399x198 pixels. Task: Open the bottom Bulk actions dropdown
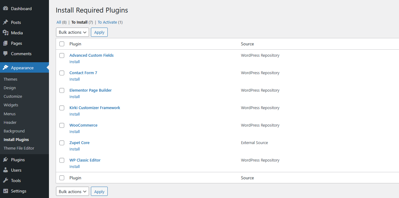(72, 191)
